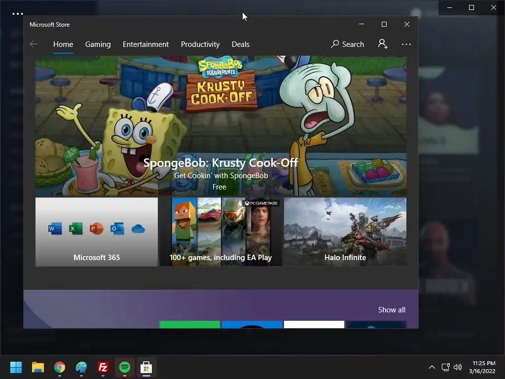Screen dimensions: 505x379
Task: Click the Get Cookin' with SpongeBob subtitle
Action: pyautogui.click(x=221, y=176)
